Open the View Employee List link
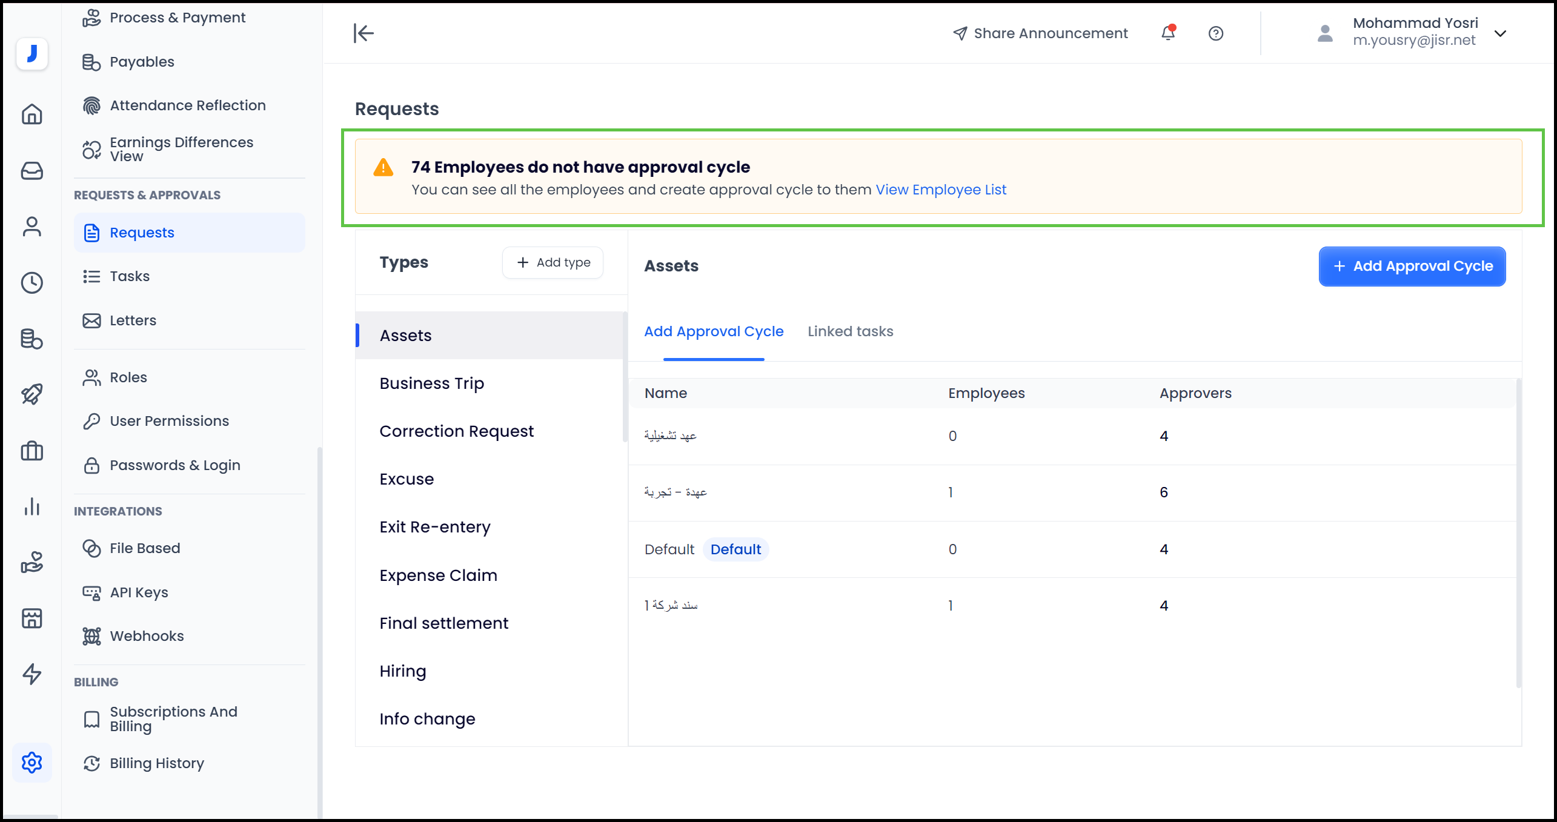Viewport: 1557px width, 822px height. (940, 190)
